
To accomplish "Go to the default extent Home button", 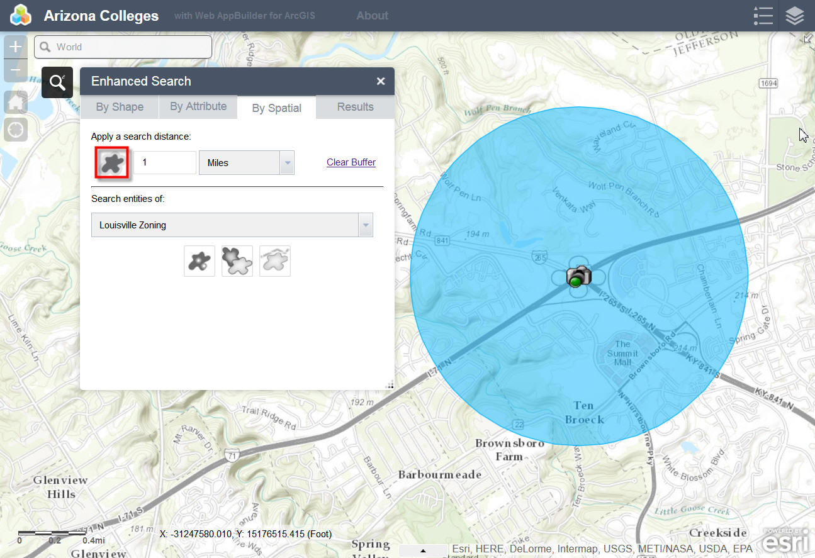I will click(16, 102).
